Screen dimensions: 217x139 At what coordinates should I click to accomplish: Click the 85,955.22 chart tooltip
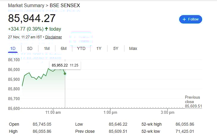pyautogui.click(x=65, y=65)
